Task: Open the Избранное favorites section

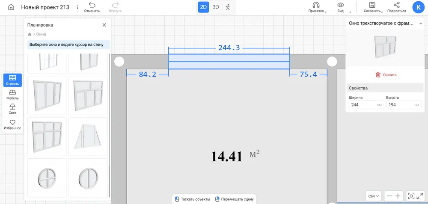Action: click(x=12, y=124)
